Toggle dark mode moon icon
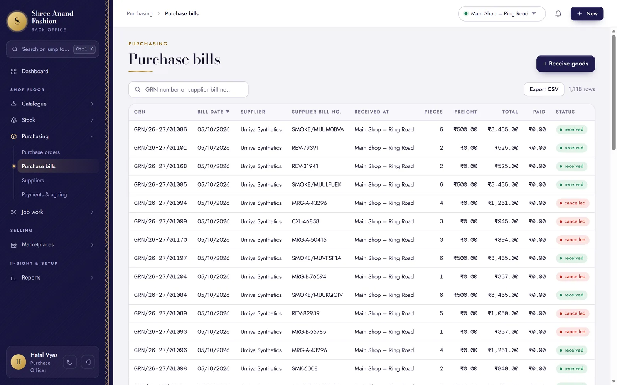 (70, 362)
